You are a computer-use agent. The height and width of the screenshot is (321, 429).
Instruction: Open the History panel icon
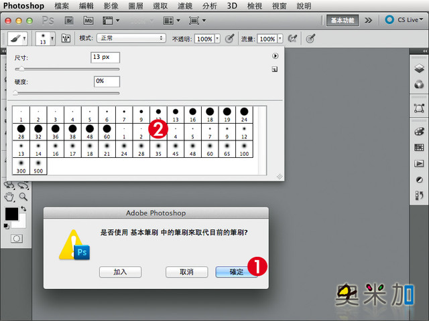[x=419, y=195]
